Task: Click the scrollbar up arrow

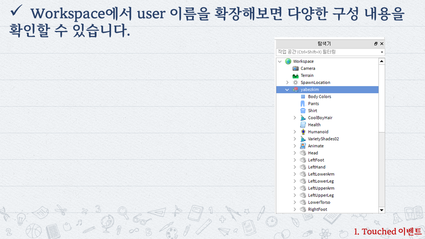Action: (x=382, y=61)
